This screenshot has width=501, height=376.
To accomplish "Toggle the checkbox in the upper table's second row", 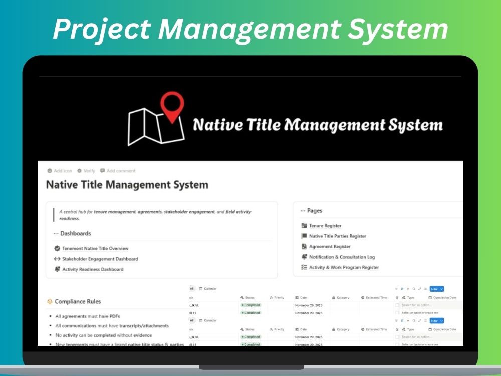I will point(397,313).
